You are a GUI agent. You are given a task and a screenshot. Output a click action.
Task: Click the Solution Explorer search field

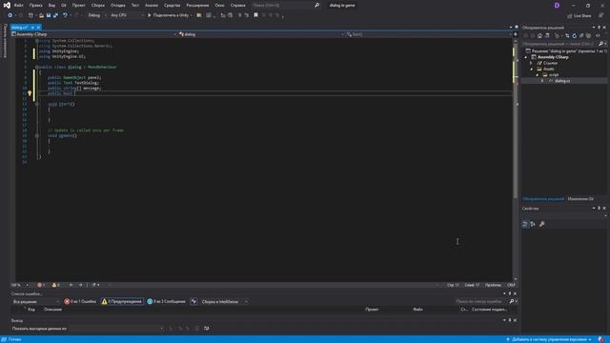tap(559, 44)
